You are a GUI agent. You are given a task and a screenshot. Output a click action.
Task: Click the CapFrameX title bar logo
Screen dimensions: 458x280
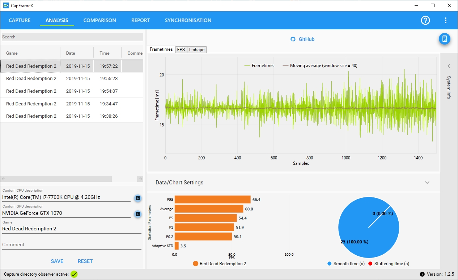6,5
